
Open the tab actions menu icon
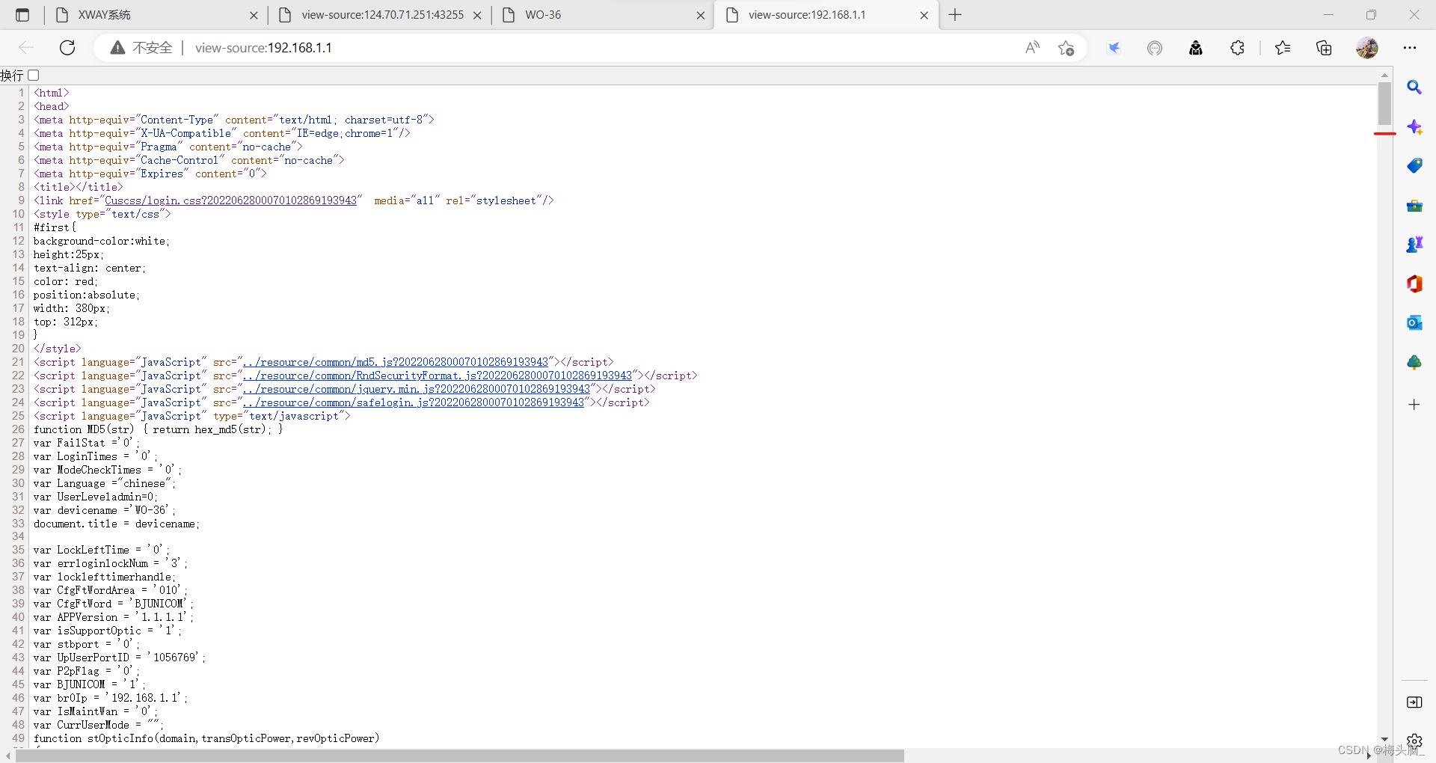(22, 14)
